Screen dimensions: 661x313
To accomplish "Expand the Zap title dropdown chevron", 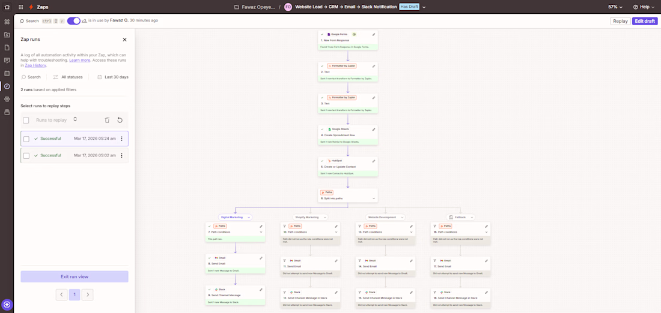I will click(x=424, y=7).
